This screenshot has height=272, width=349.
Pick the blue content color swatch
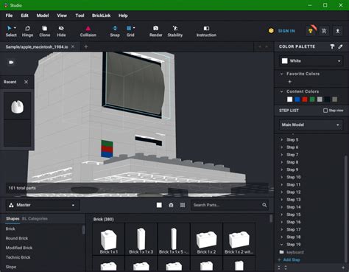click(297, 100)
